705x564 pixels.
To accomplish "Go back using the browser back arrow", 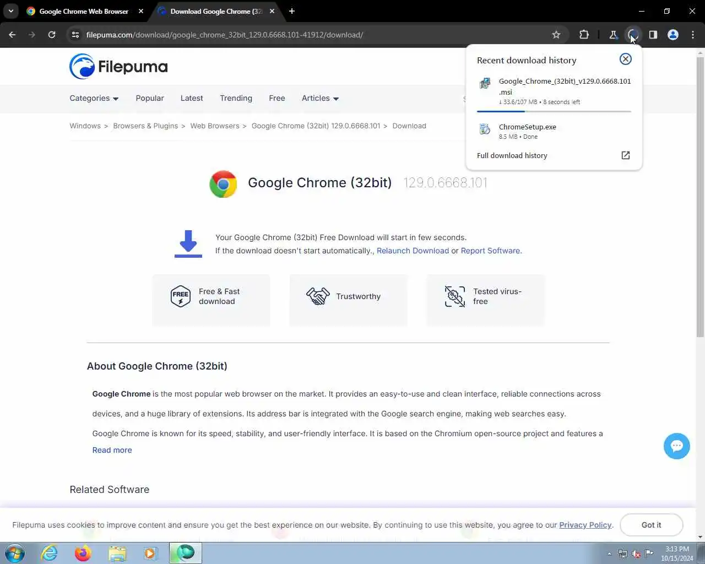I will pyautogui.click(x=12, y=35).
